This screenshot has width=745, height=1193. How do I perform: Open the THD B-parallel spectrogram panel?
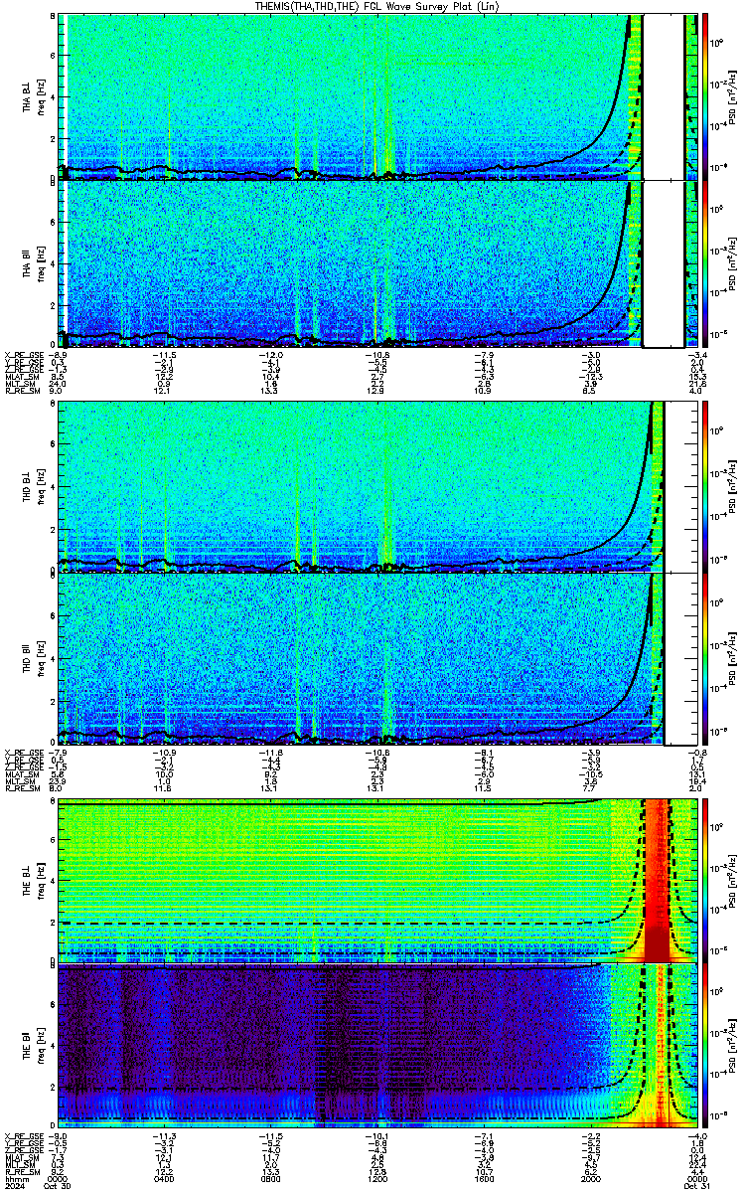point(379,658)
